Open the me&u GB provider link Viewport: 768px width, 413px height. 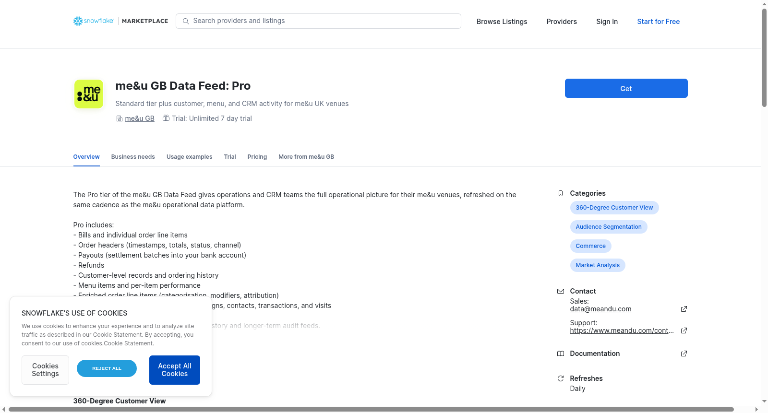click(140, 118)
